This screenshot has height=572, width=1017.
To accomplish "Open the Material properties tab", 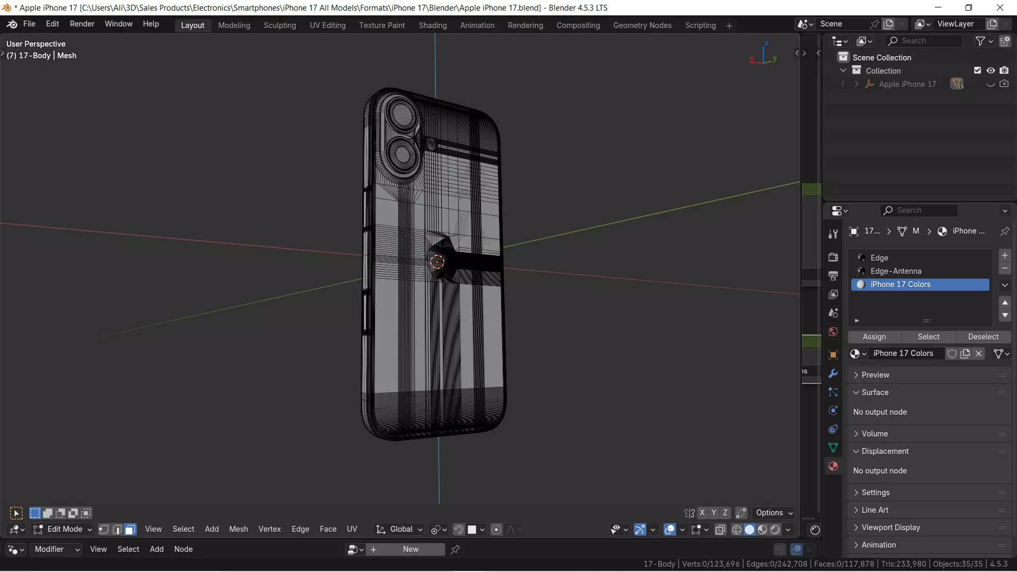I will [x=833, y=466].
